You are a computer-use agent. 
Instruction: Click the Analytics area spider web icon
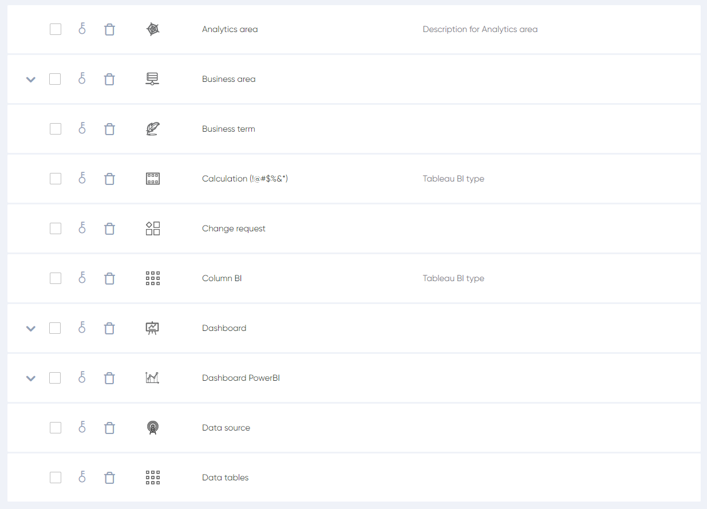[153, 29]
